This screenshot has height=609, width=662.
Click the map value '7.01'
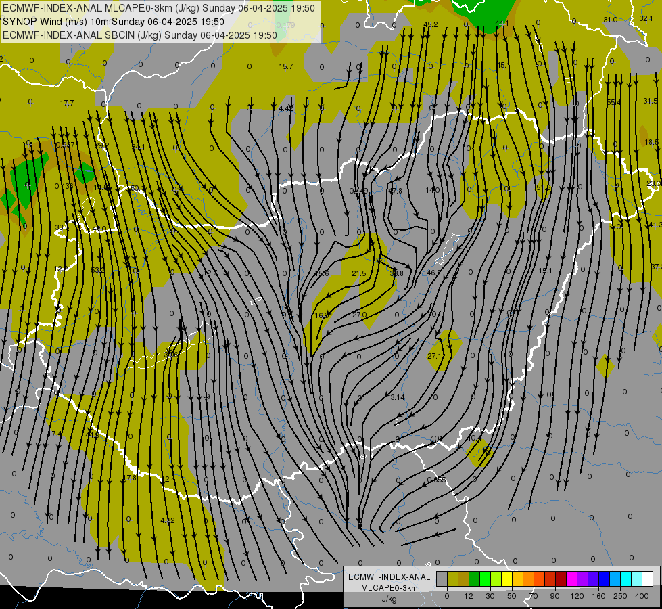click(x=435, y=438)
